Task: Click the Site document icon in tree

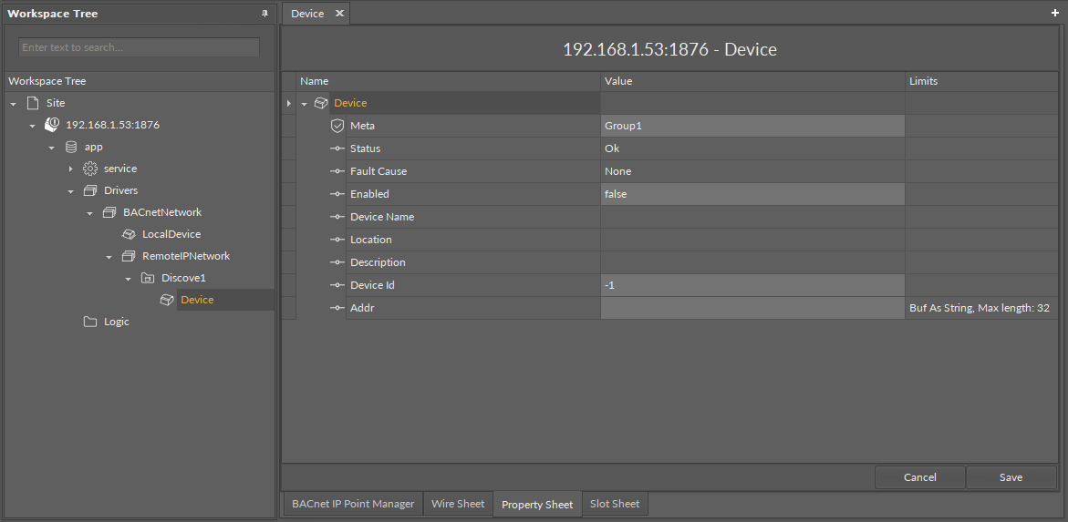Action: point(33,103)
